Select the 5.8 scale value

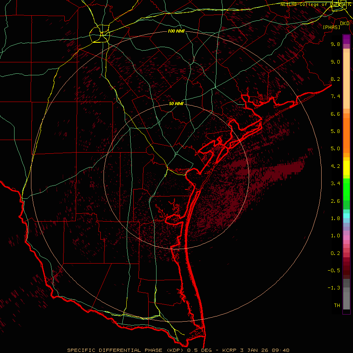pyautogui.click(x=335, y=131)
